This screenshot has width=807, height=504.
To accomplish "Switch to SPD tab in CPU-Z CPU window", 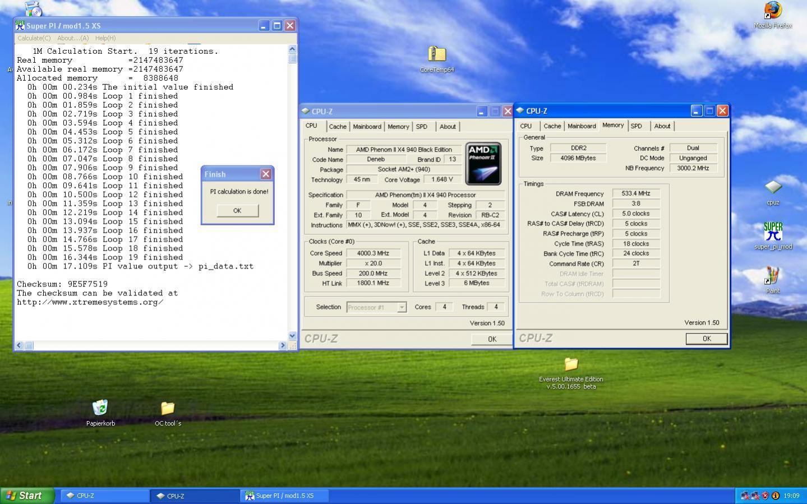I will tap(422, 127).
